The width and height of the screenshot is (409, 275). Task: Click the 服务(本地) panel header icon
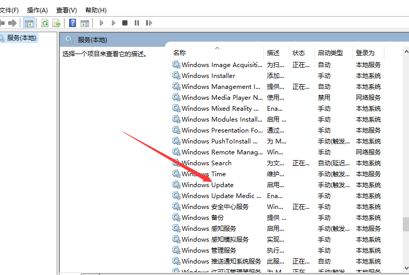tap(69, 40)
